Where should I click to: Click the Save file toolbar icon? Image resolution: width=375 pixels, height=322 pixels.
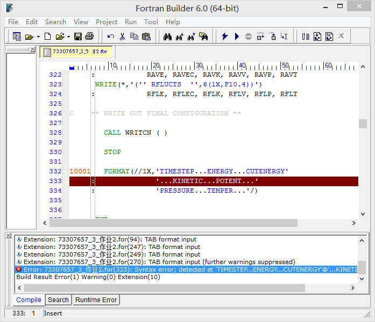coord(78,36)
